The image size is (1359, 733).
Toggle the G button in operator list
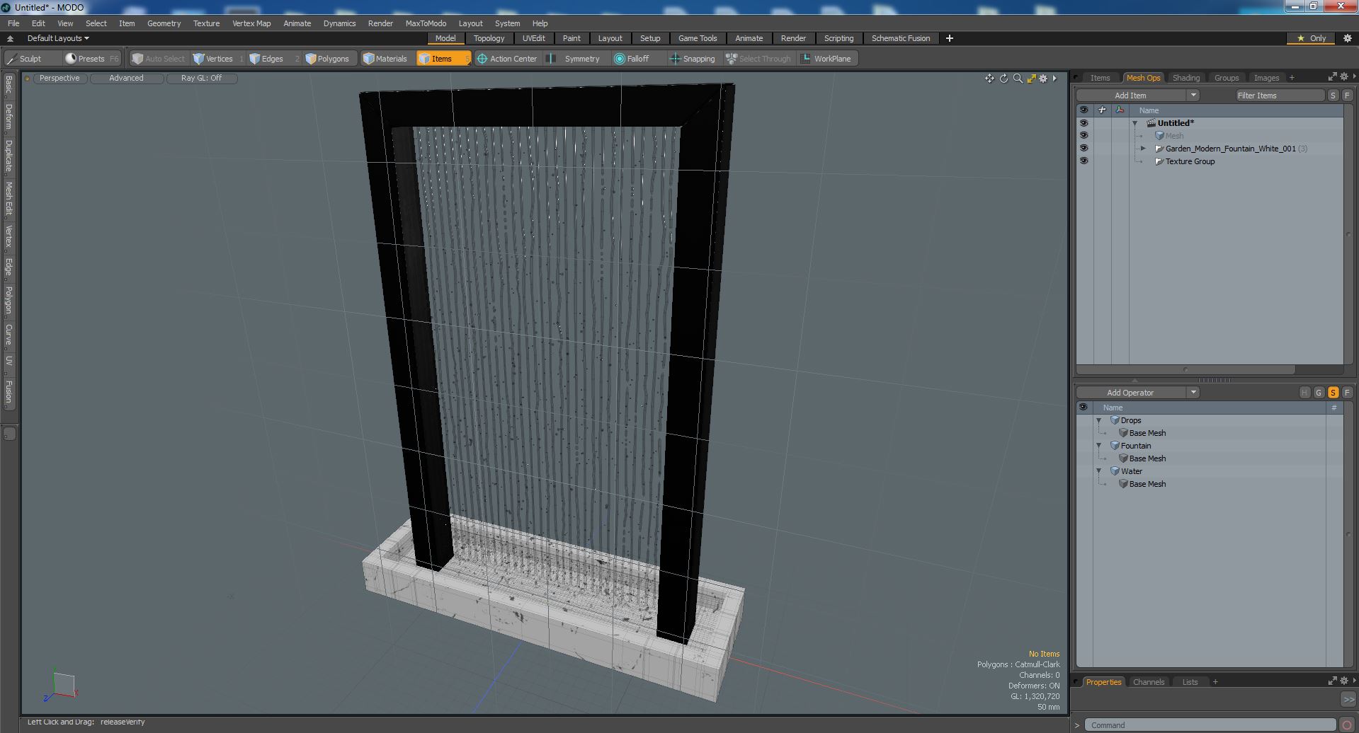coord(1319,393)
